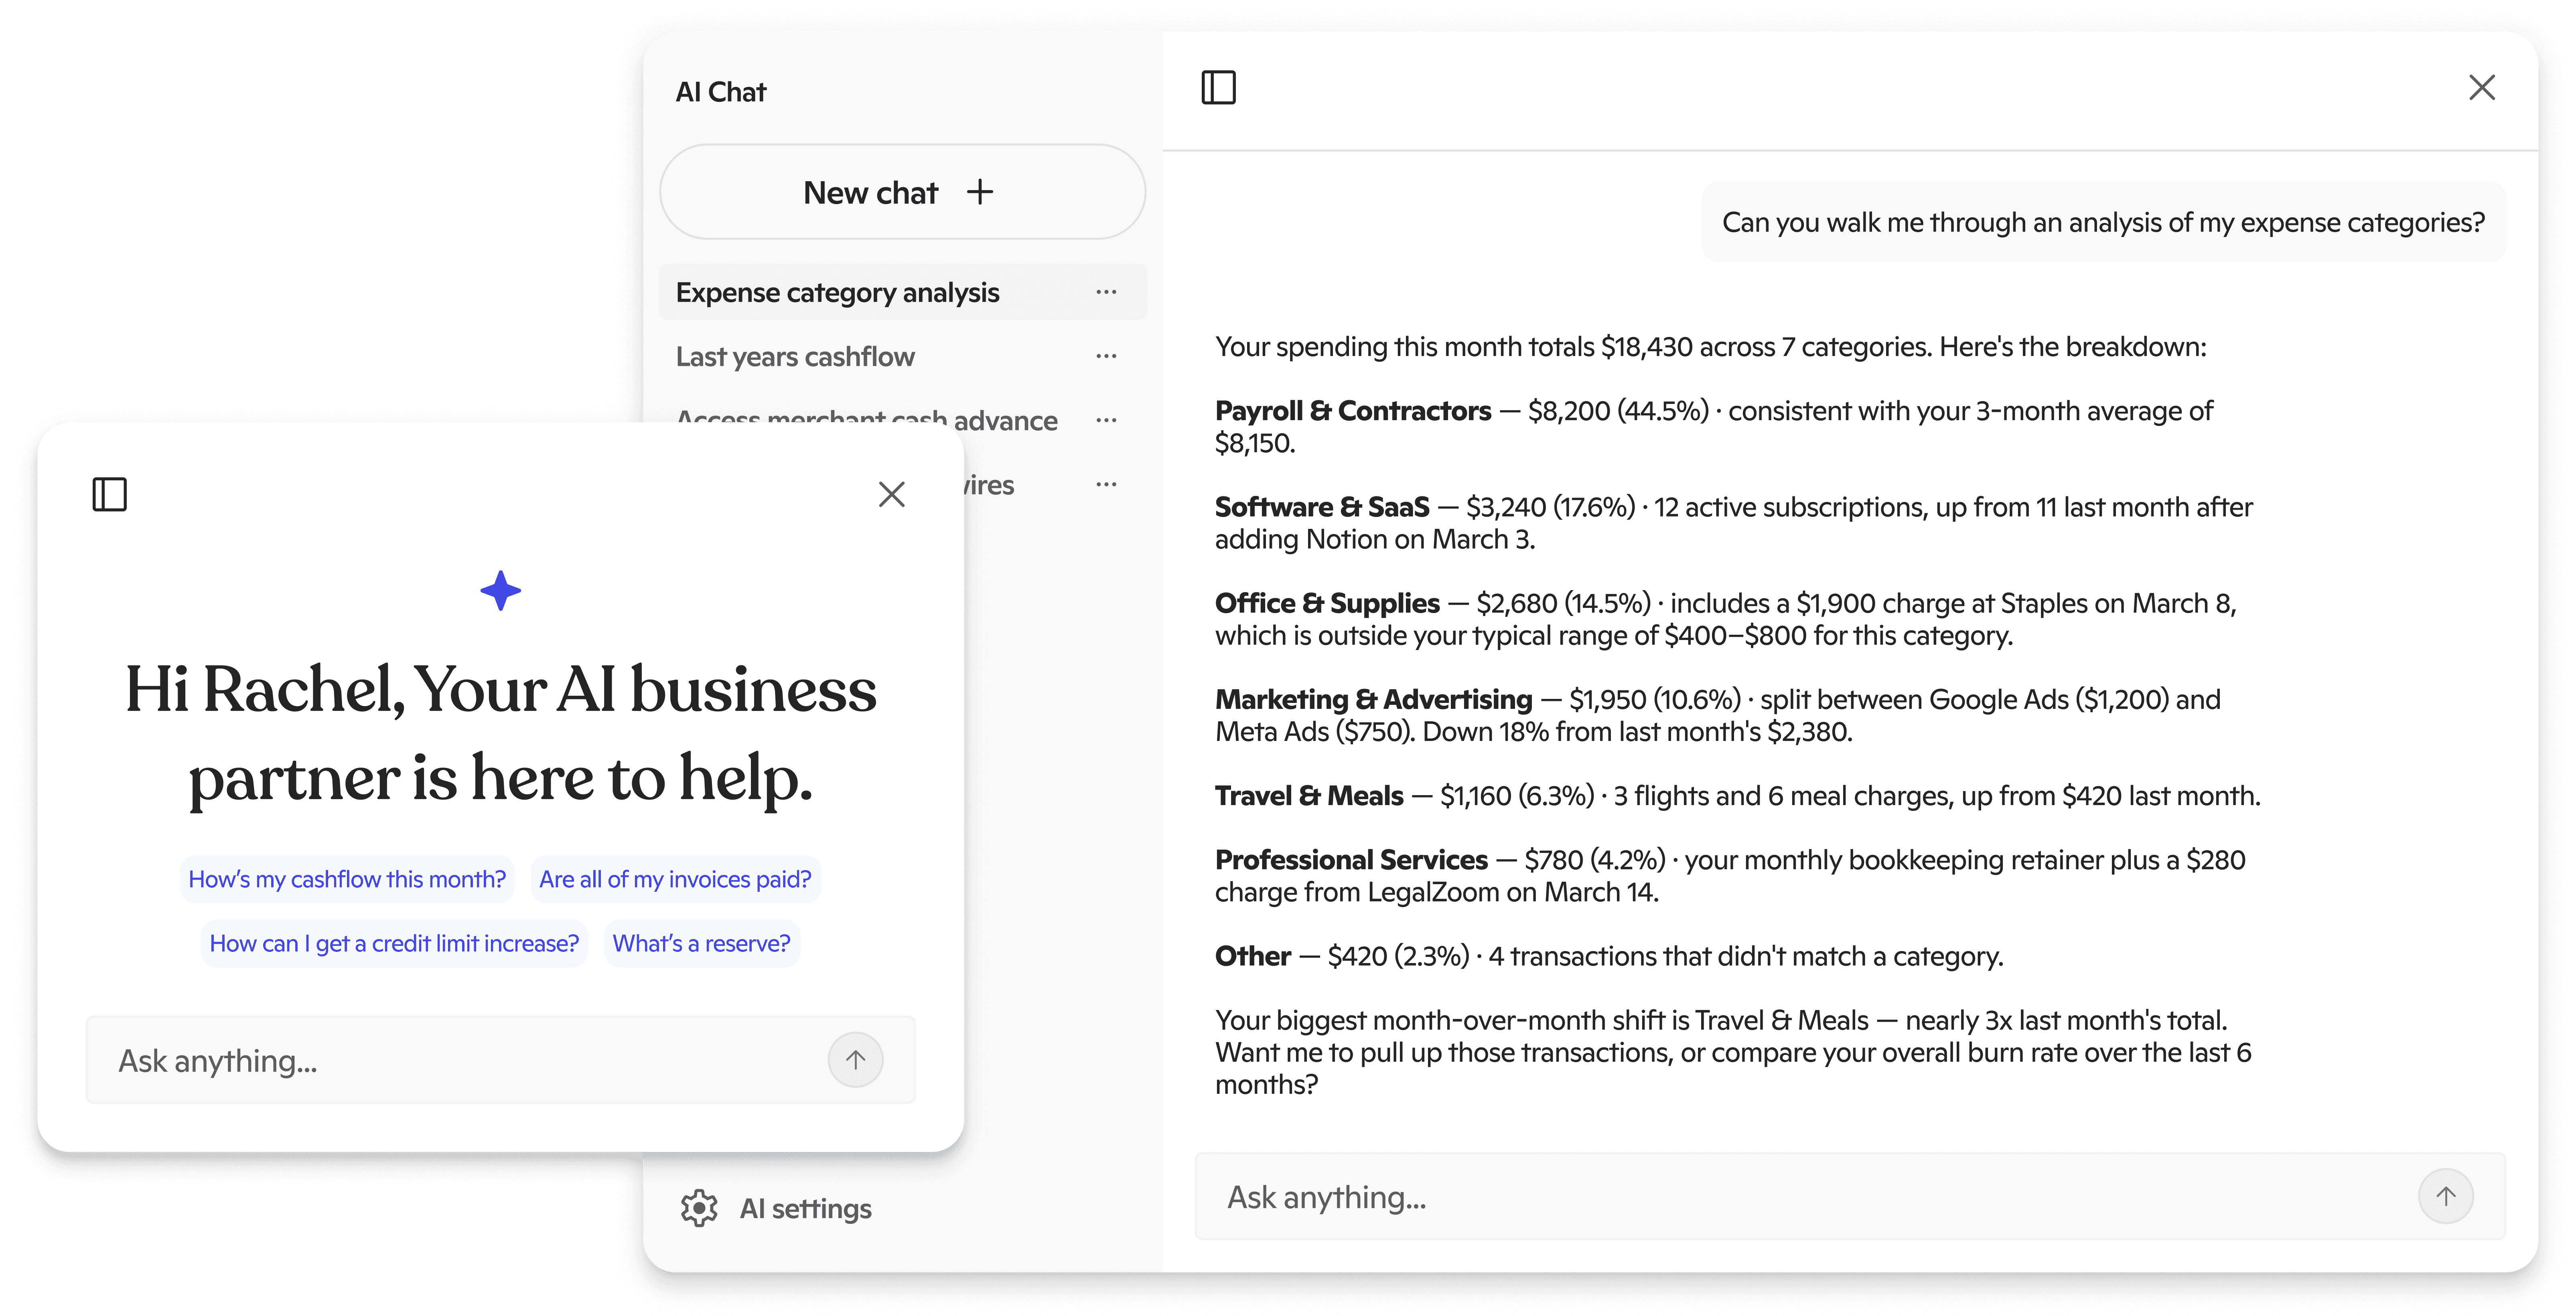Screen dimensions: 2576x1316
Task: Open Last years cashflow conversation
Action: 795,357
